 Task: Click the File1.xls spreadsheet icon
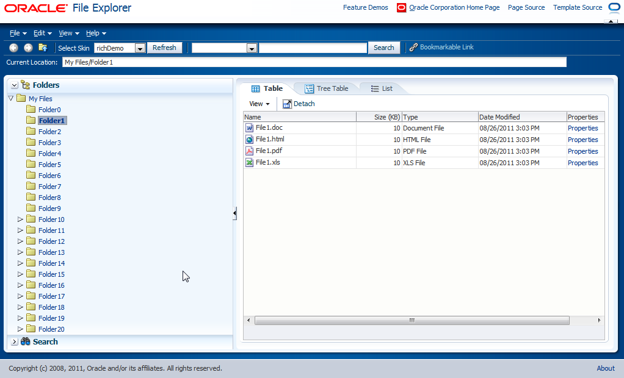(x=249, y=163)
